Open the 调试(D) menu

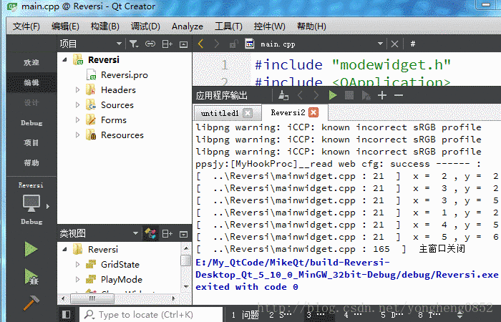[x=145, y=26]
